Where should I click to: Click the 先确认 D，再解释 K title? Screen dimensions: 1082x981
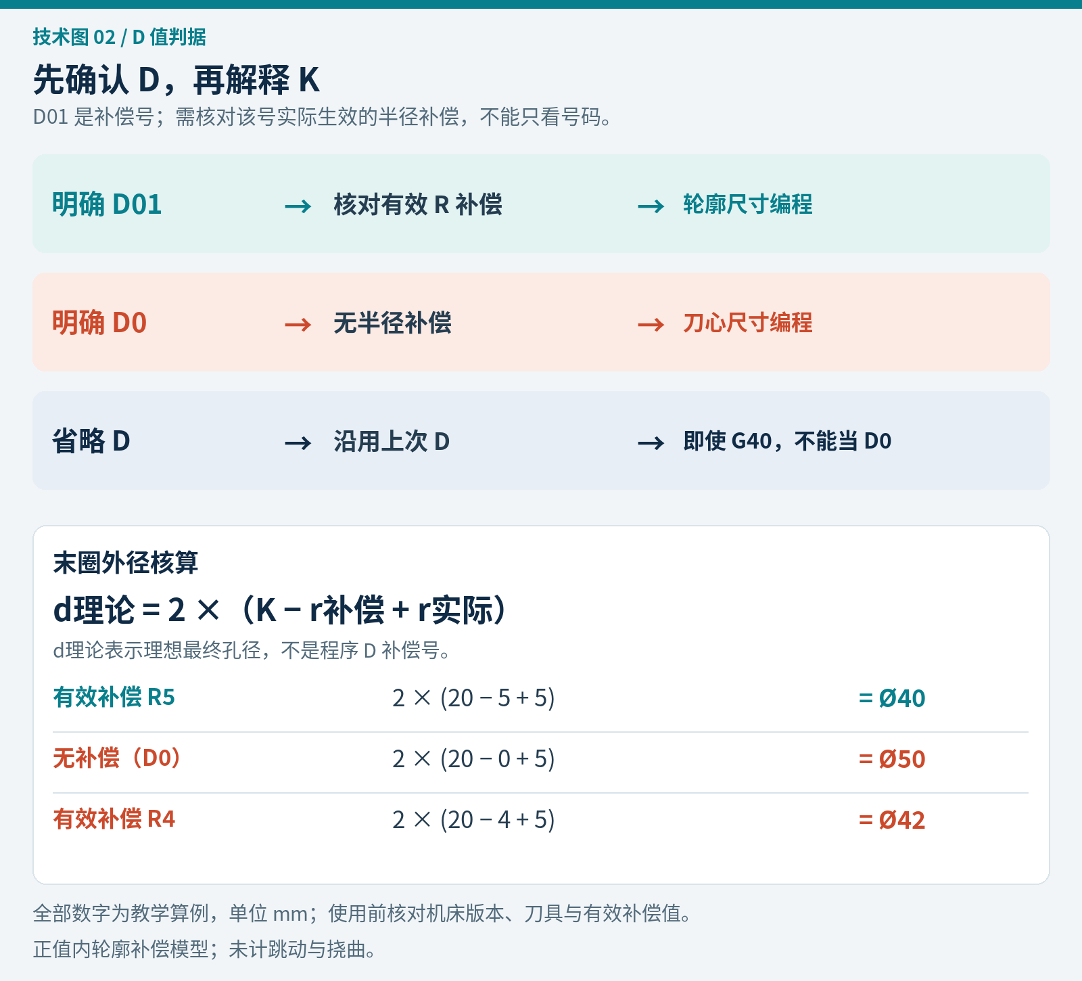[x=176, y=80]
